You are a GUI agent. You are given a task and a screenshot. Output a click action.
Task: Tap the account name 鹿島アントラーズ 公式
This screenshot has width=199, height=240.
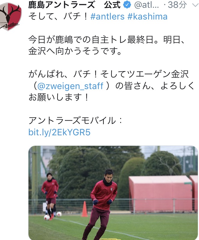coord(74,5)
